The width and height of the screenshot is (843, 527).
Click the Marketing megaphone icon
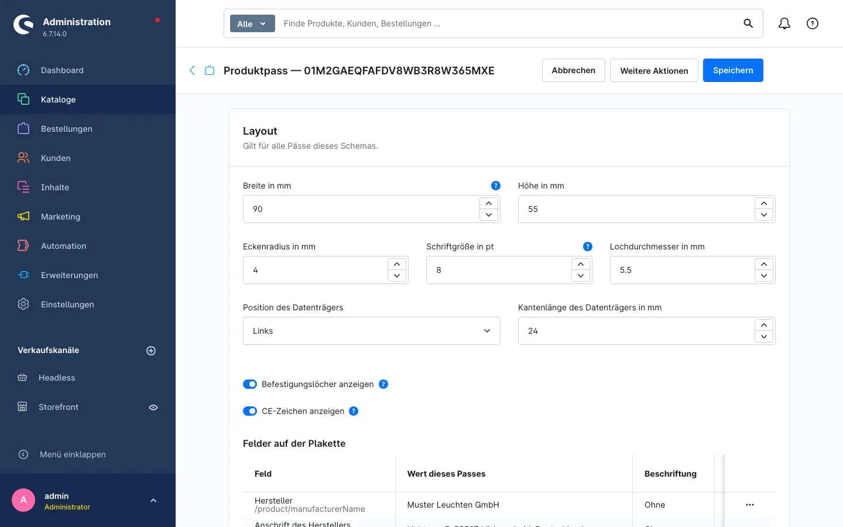tap(23, 217)
